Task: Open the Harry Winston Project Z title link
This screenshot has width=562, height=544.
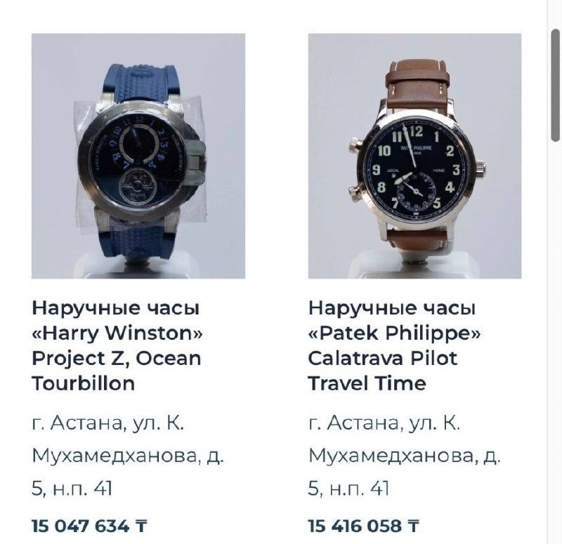Action: pyautogui.click(x=117, y=345)
